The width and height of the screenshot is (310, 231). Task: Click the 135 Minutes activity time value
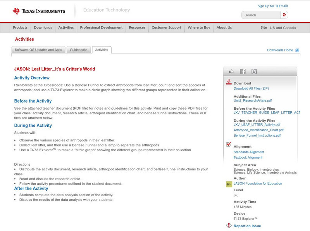click(243, 207)
